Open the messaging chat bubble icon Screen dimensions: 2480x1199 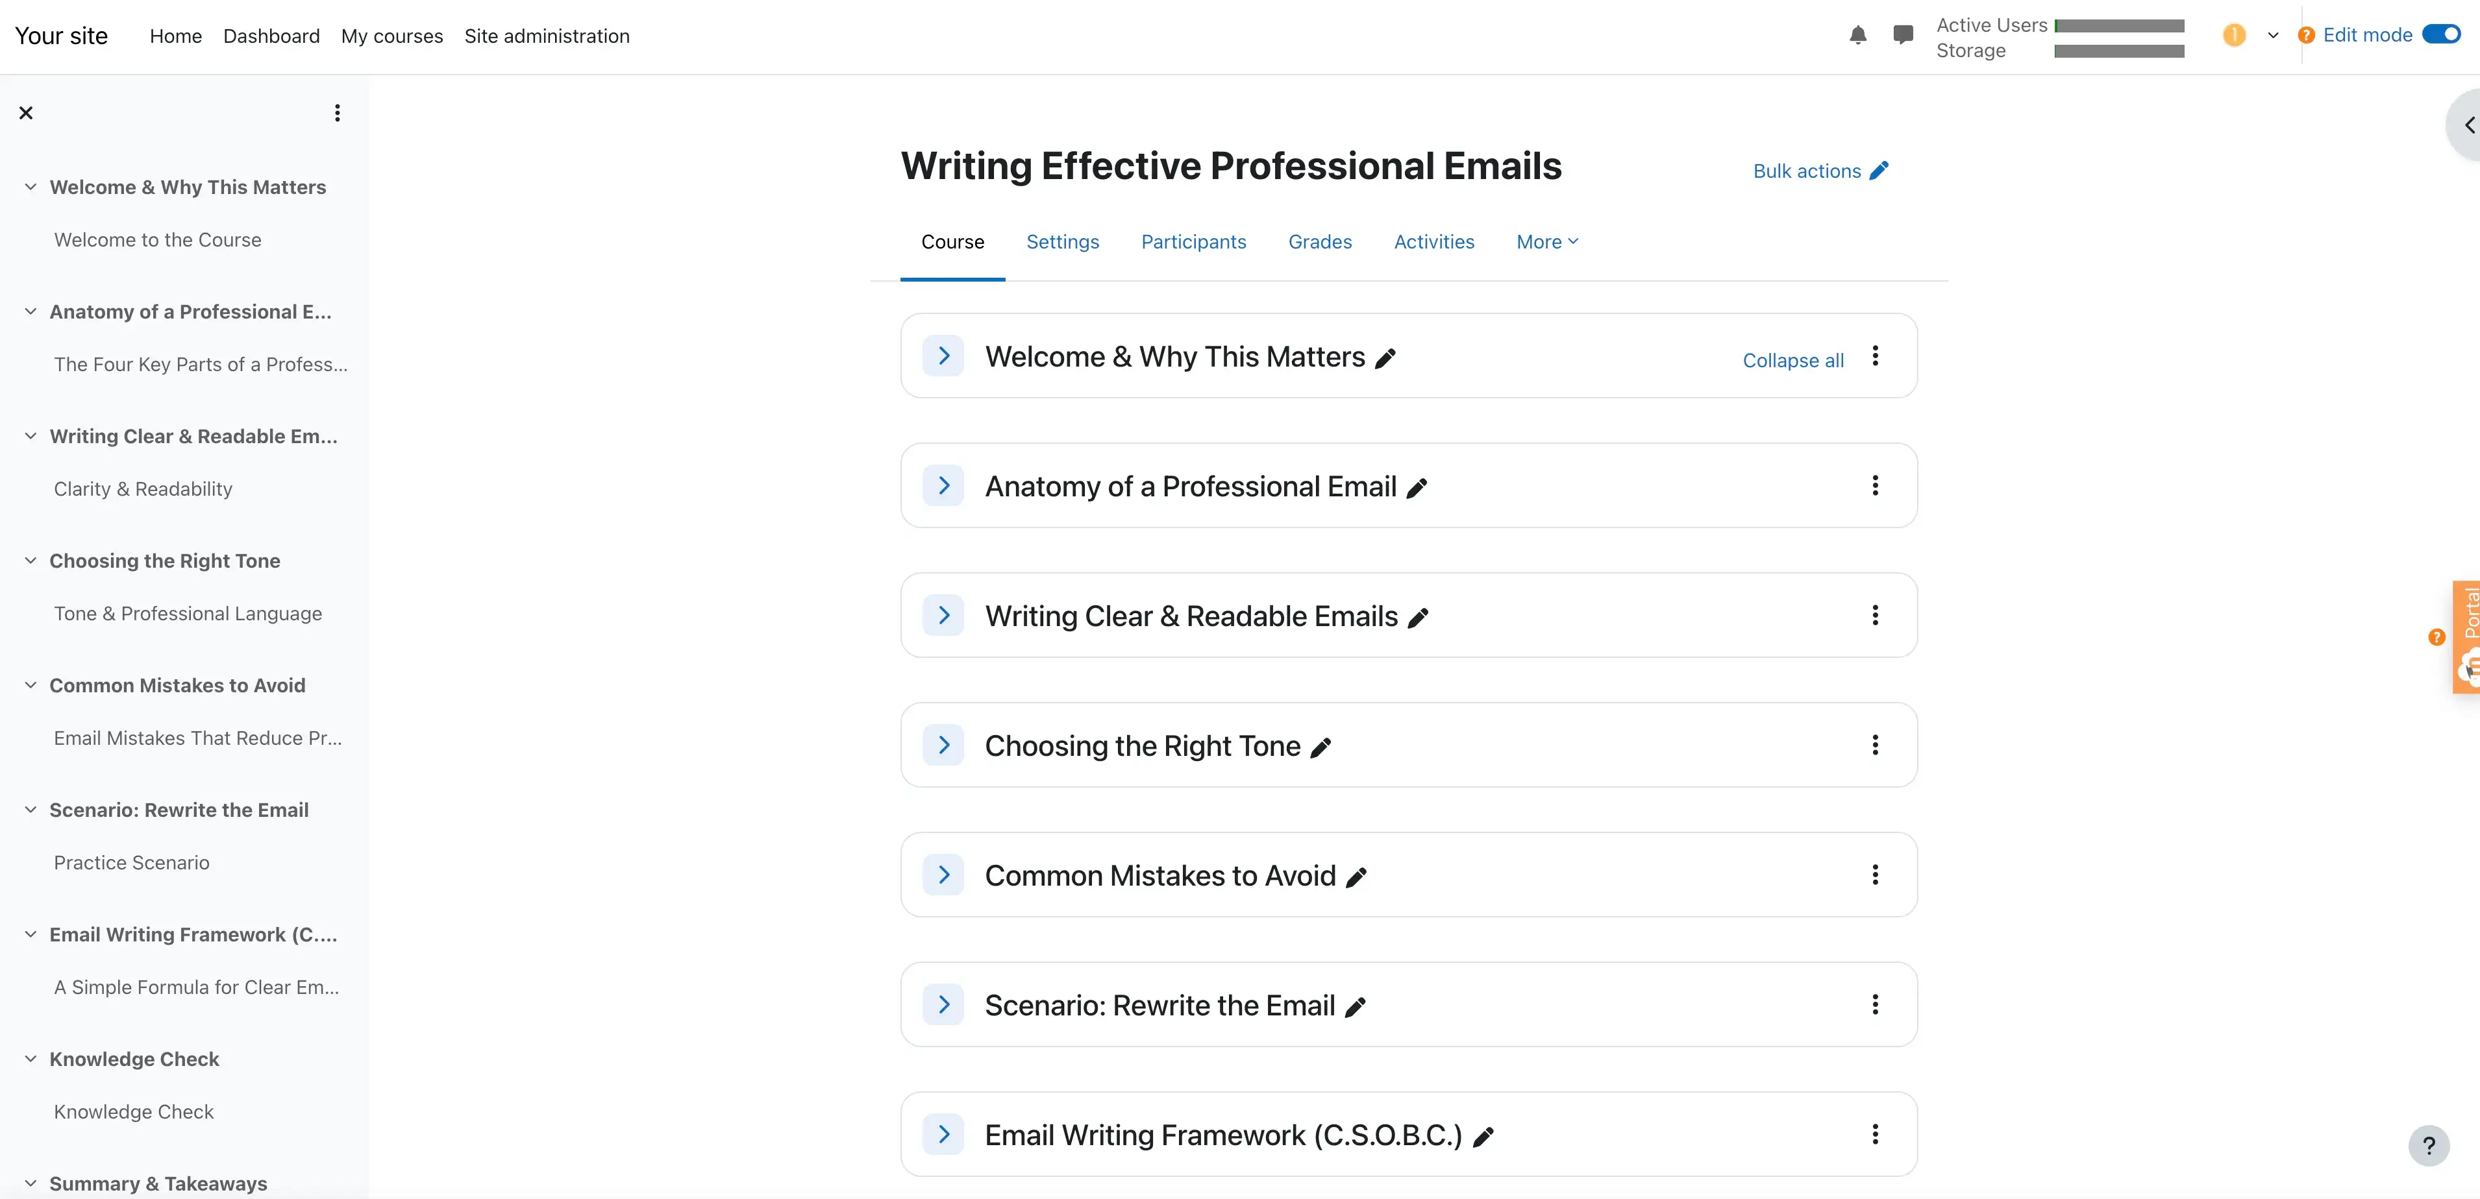(x=1902, y=36)
